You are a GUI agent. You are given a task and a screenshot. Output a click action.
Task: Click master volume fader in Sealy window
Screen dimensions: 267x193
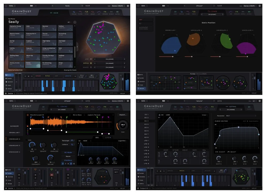[x=123, y=79]
